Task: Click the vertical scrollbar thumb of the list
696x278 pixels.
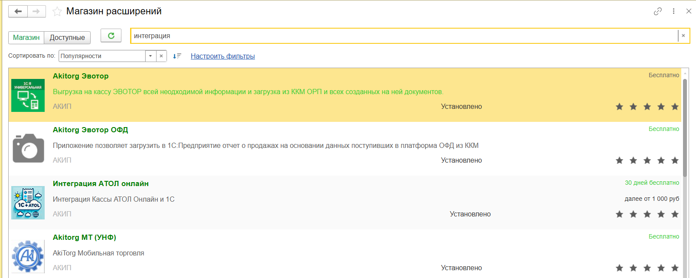Action: (x=685, y=128)
